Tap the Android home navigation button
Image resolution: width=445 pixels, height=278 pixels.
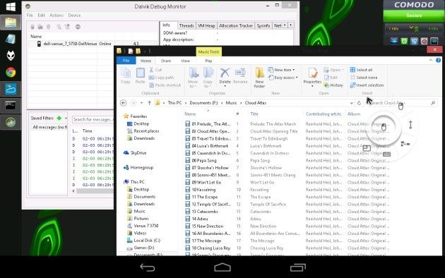click(x=222, y=267)
